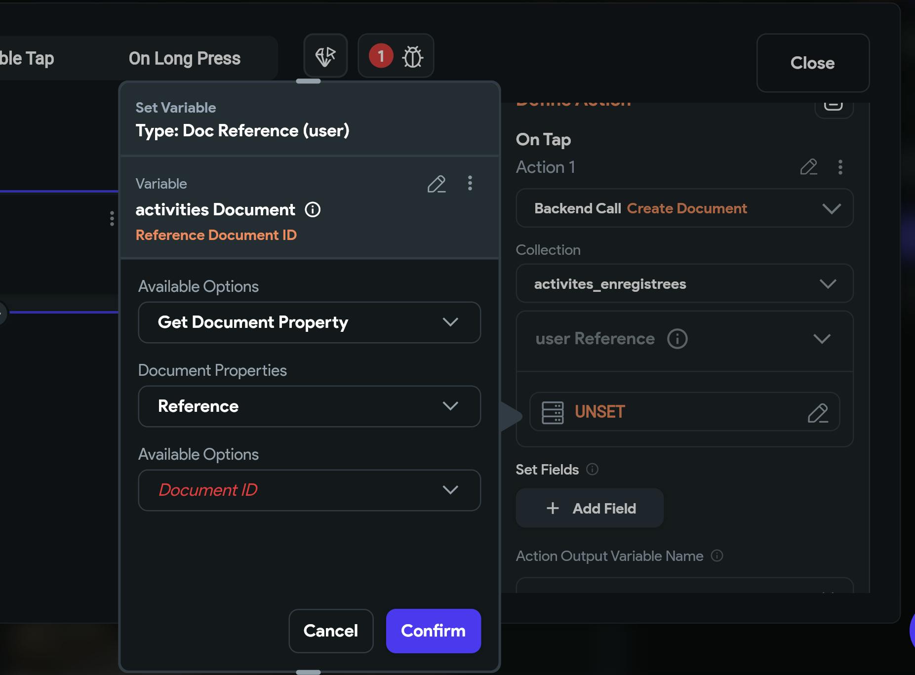Click info icon next to activities Document

coord(313,209)
